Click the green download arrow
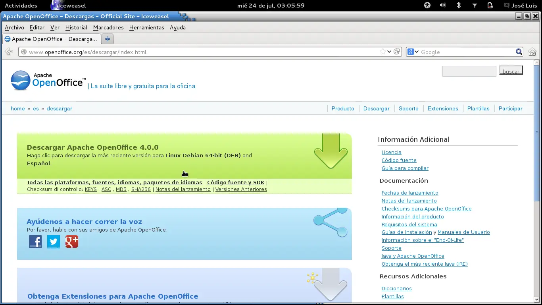The width and height of the screenshot is (542, 305). (331, 151)
